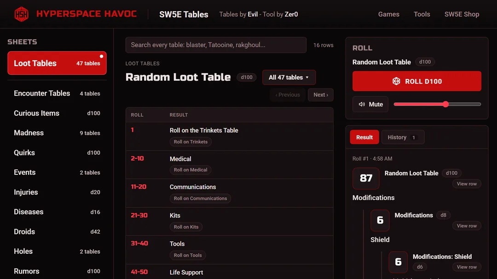Open the Encounter Tables sheet
497x279 pixels.
coord(57,94)
